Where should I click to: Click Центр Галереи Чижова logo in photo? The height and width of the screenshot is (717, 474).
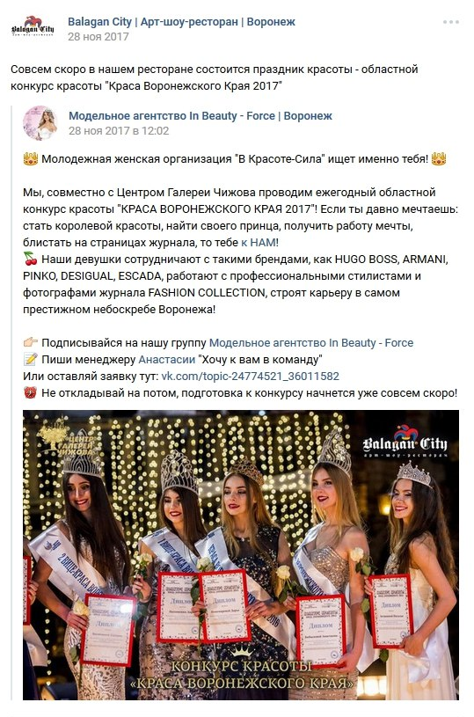(x=67, y=435)
